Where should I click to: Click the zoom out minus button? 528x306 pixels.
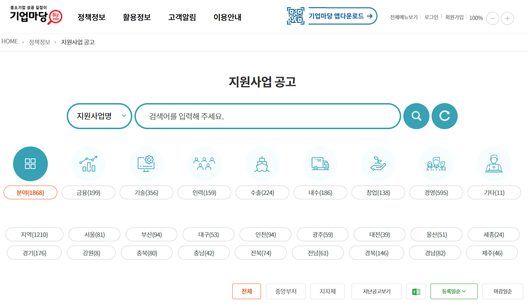(492, 18)
